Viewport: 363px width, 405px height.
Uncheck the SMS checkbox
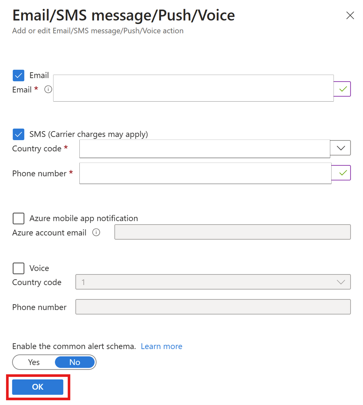(x=18, y=134)
